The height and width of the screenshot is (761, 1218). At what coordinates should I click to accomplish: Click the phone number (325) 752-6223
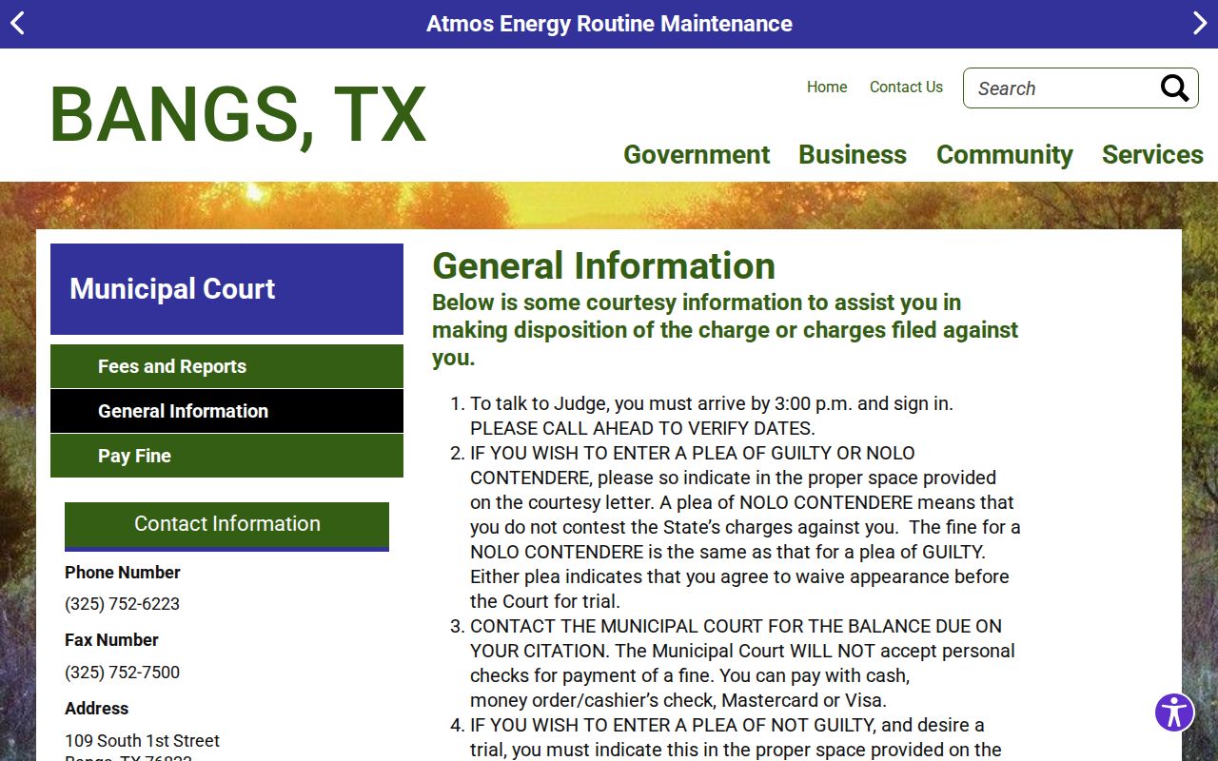coord(122,604)
